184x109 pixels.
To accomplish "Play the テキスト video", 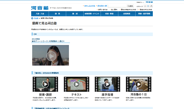I will 77,84.
